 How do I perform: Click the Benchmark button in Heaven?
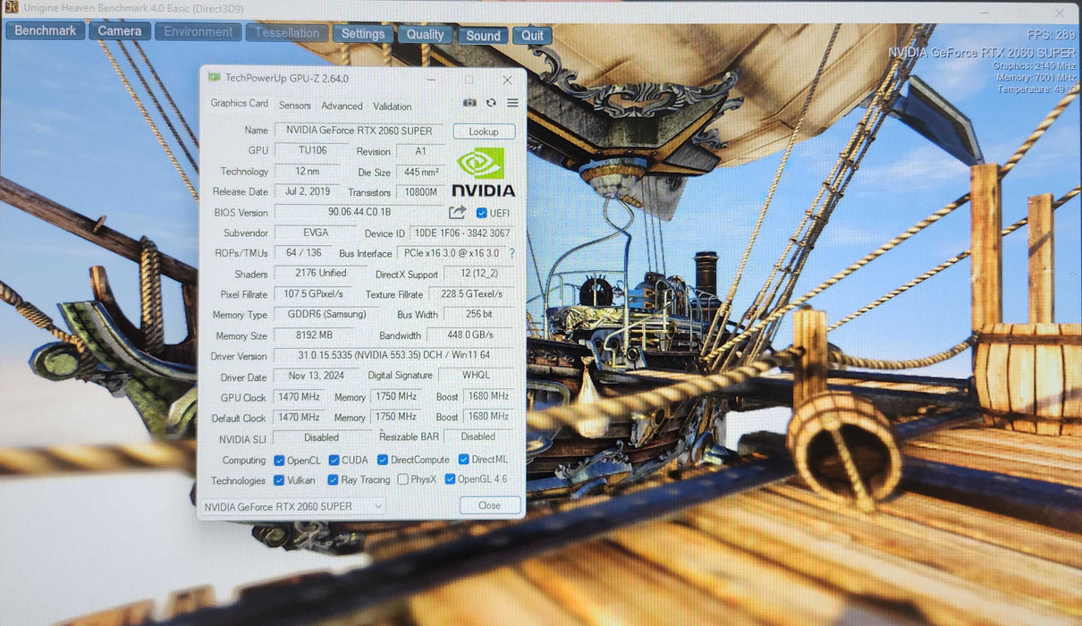point(46,30)
